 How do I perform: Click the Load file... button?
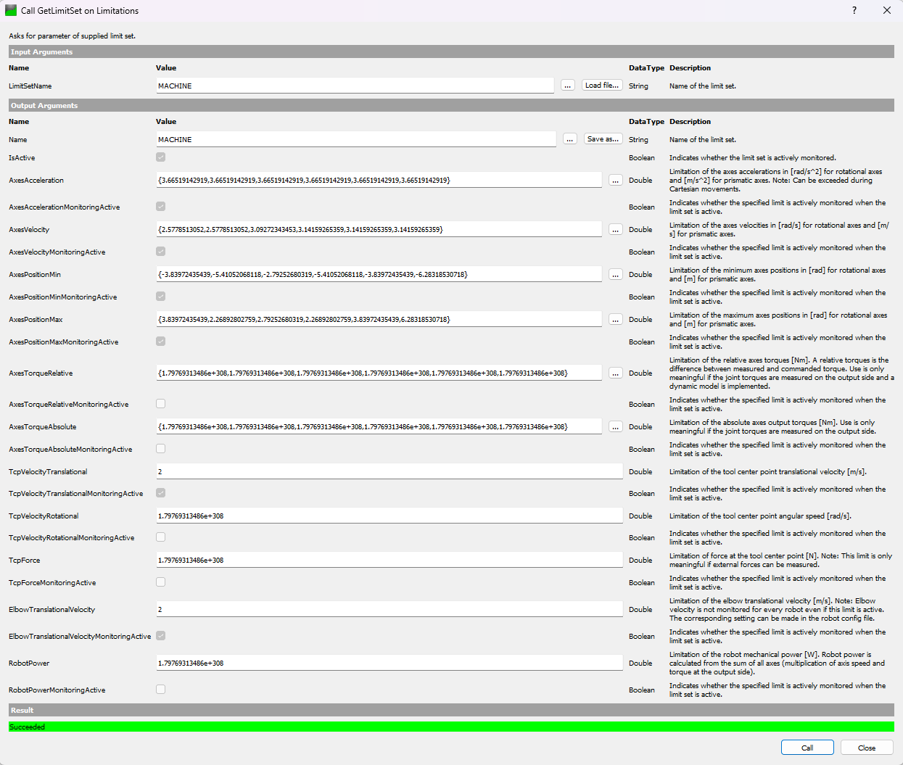[602, 86]
